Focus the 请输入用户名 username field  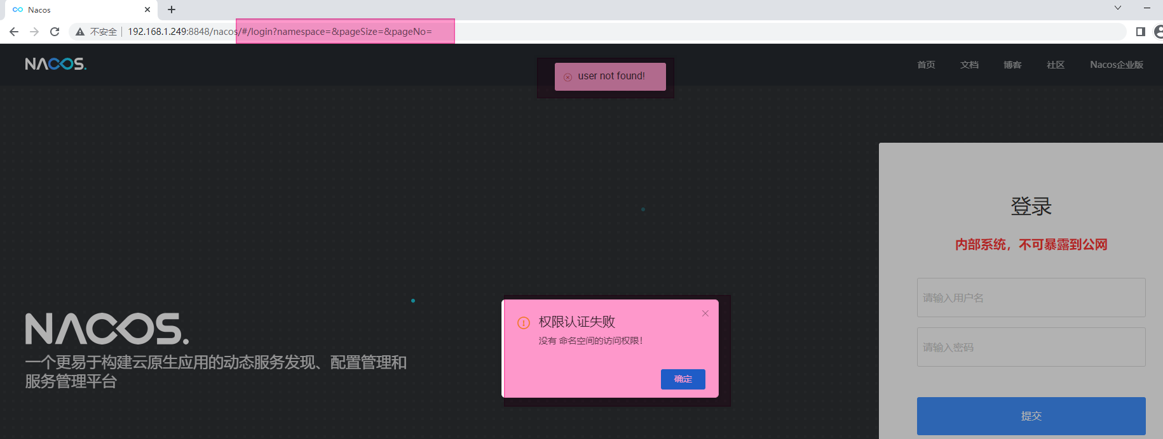[1031, 298]
